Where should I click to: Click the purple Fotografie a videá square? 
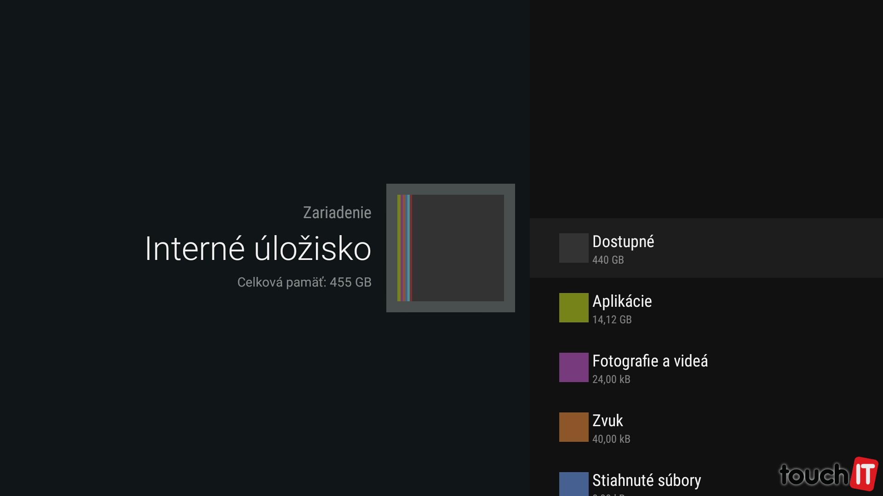[x=573, y=367]
